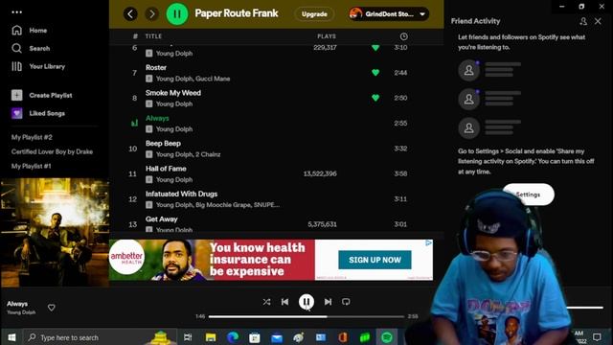Open My Playlist #1

click(32, 166)
